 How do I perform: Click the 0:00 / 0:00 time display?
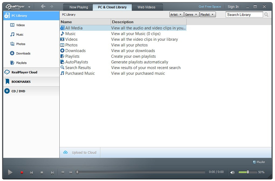point(216,172)
